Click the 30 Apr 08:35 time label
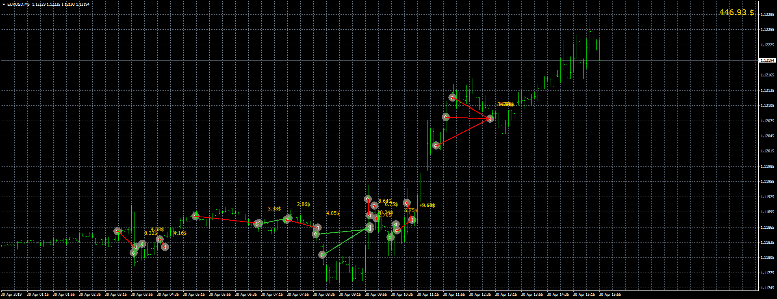777x299 pixels. pos(324,295)
